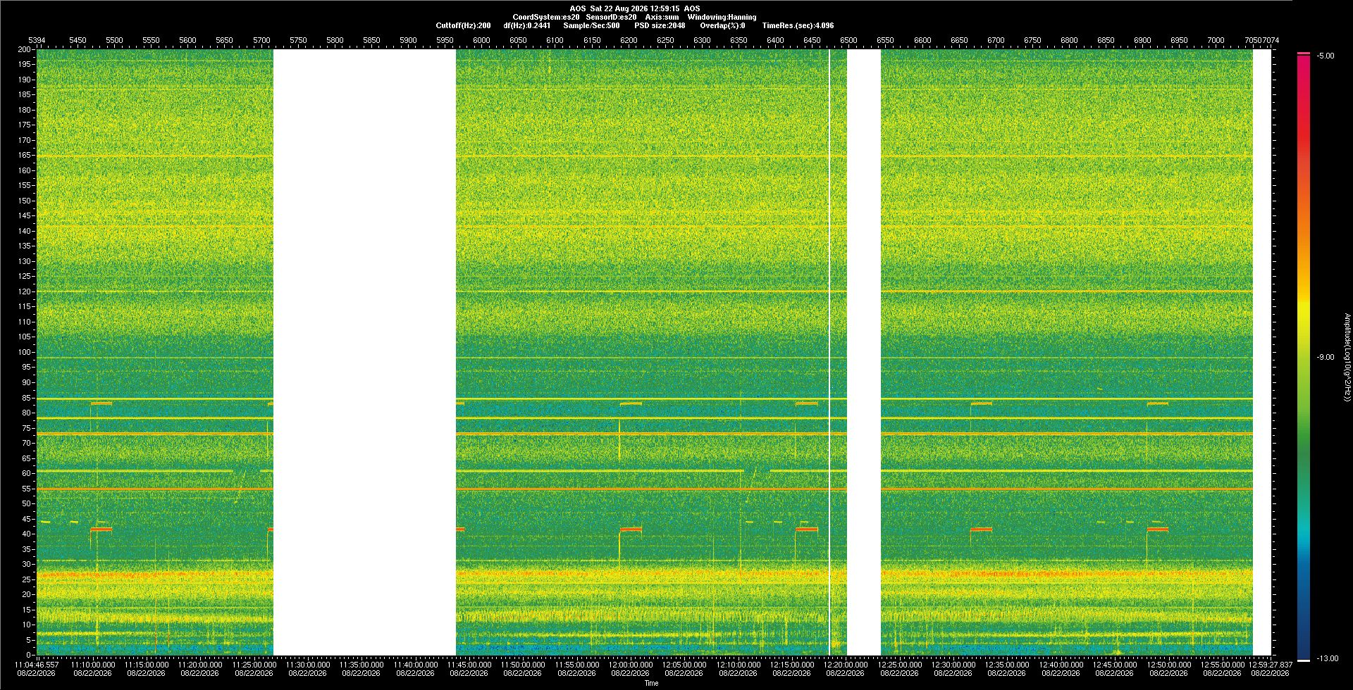Click the '5500' top axis tick label
Viewport: 1353px width, 690px height.
click(114, 40)
